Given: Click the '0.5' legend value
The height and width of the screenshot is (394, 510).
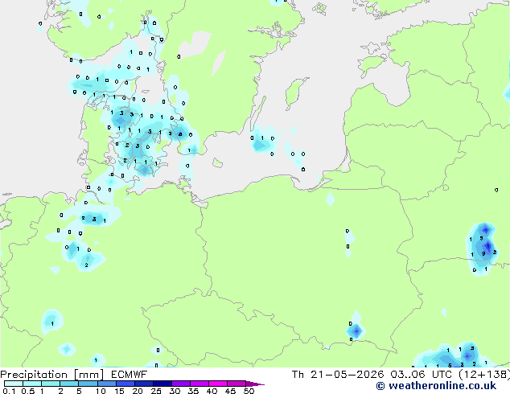Looking at the screenshot, I should click(27, 391).
